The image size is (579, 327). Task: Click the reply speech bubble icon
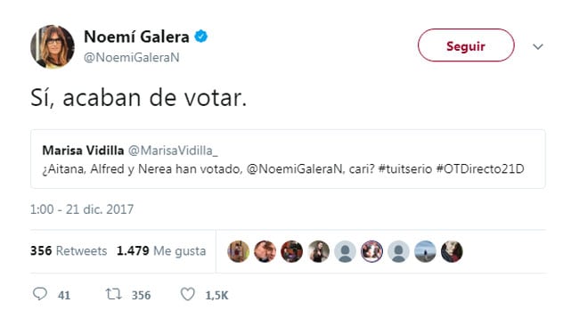click(x=40, y=294)
